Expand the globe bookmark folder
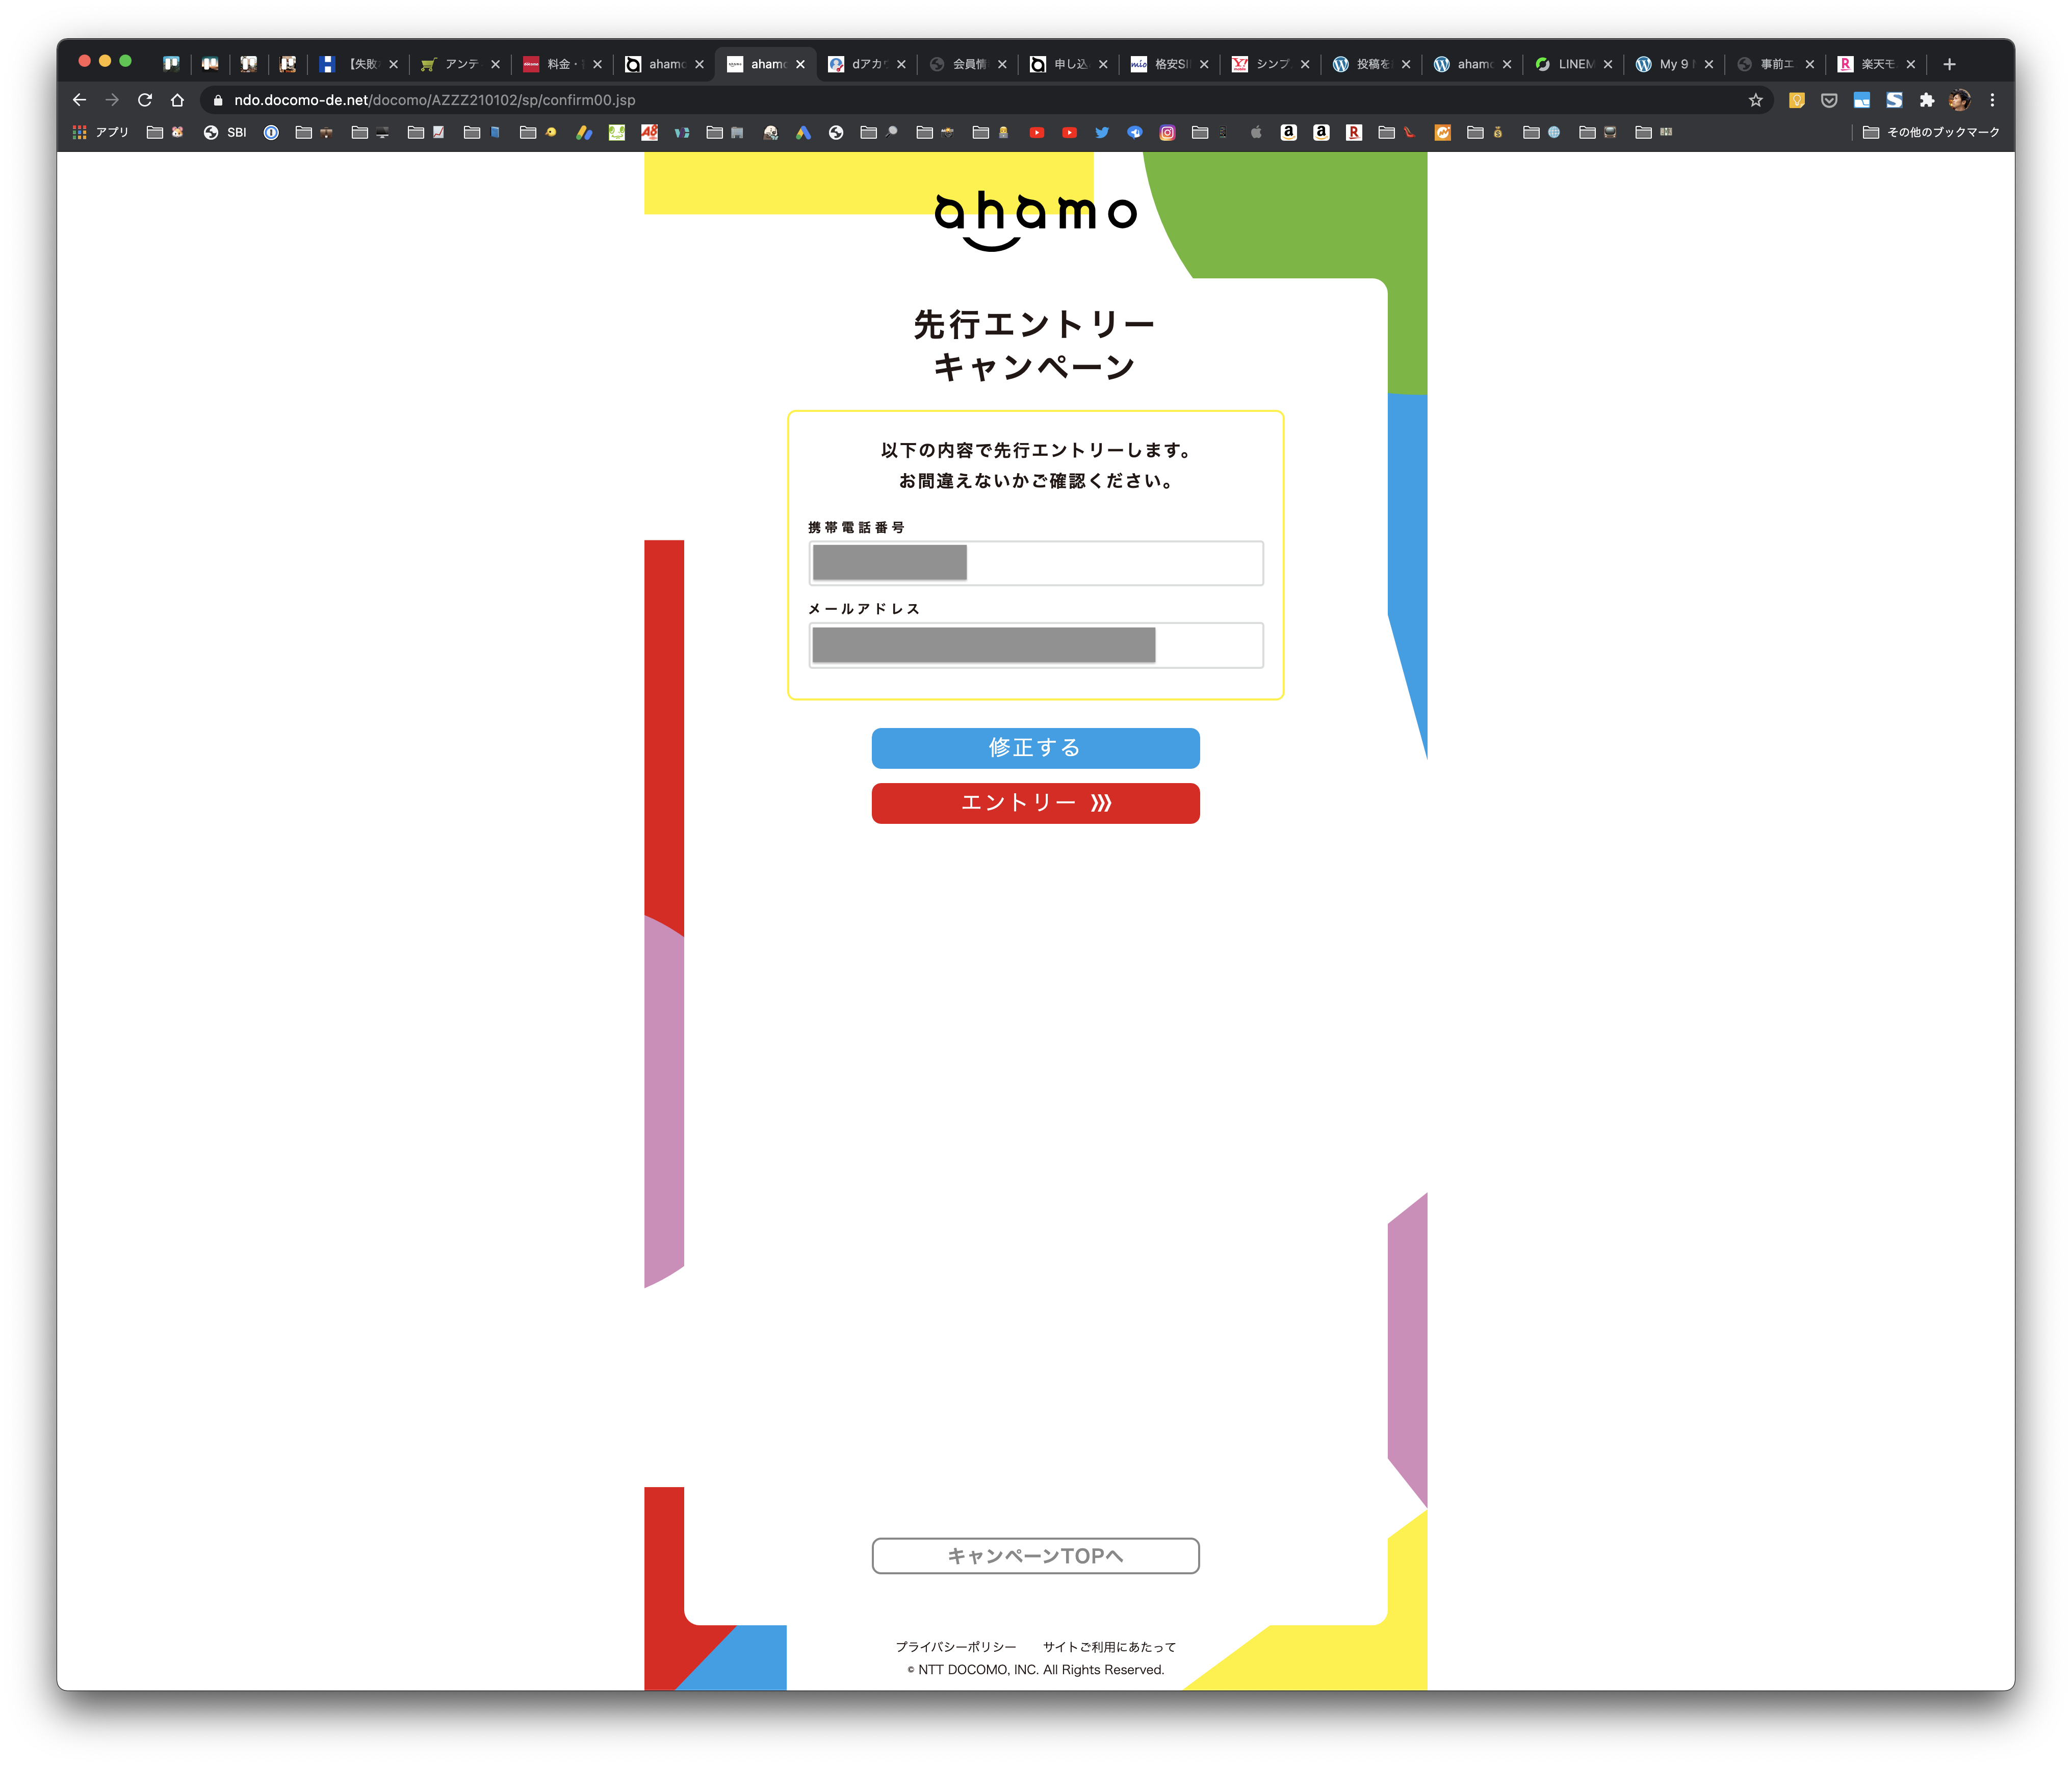The width and height of the screenshot is (2072, 1766). [x=1542, y=132]
